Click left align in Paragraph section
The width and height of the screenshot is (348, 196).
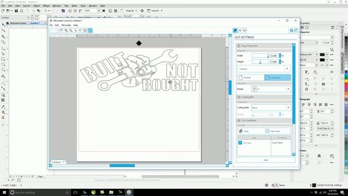point(303,105)
